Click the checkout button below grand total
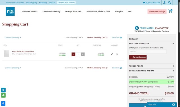 coord(138,105)
